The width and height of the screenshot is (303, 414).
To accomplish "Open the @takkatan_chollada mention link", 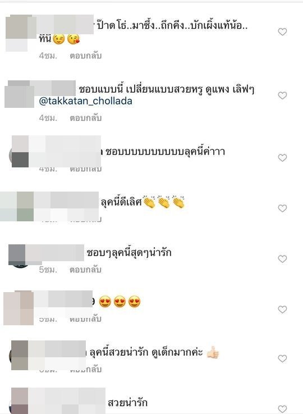I will [x=85, y=101].
